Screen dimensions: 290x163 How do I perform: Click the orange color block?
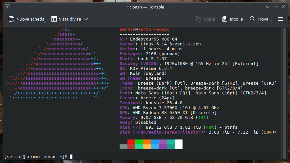[x=147, y=142]
